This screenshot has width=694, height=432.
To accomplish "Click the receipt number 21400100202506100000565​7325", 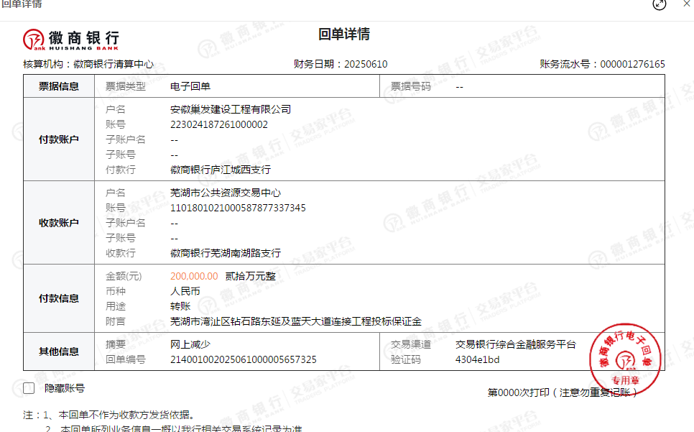I will [243, 359].
